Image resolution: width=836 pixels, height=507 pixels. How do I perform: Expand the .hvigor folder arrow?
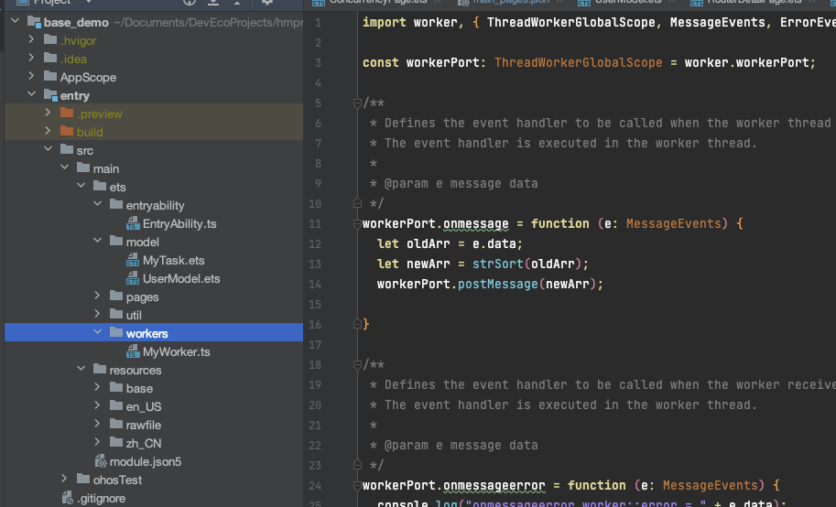[x=32, y=40]
